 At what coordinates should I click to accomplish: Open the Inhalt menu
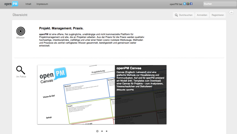coord(28,4)
